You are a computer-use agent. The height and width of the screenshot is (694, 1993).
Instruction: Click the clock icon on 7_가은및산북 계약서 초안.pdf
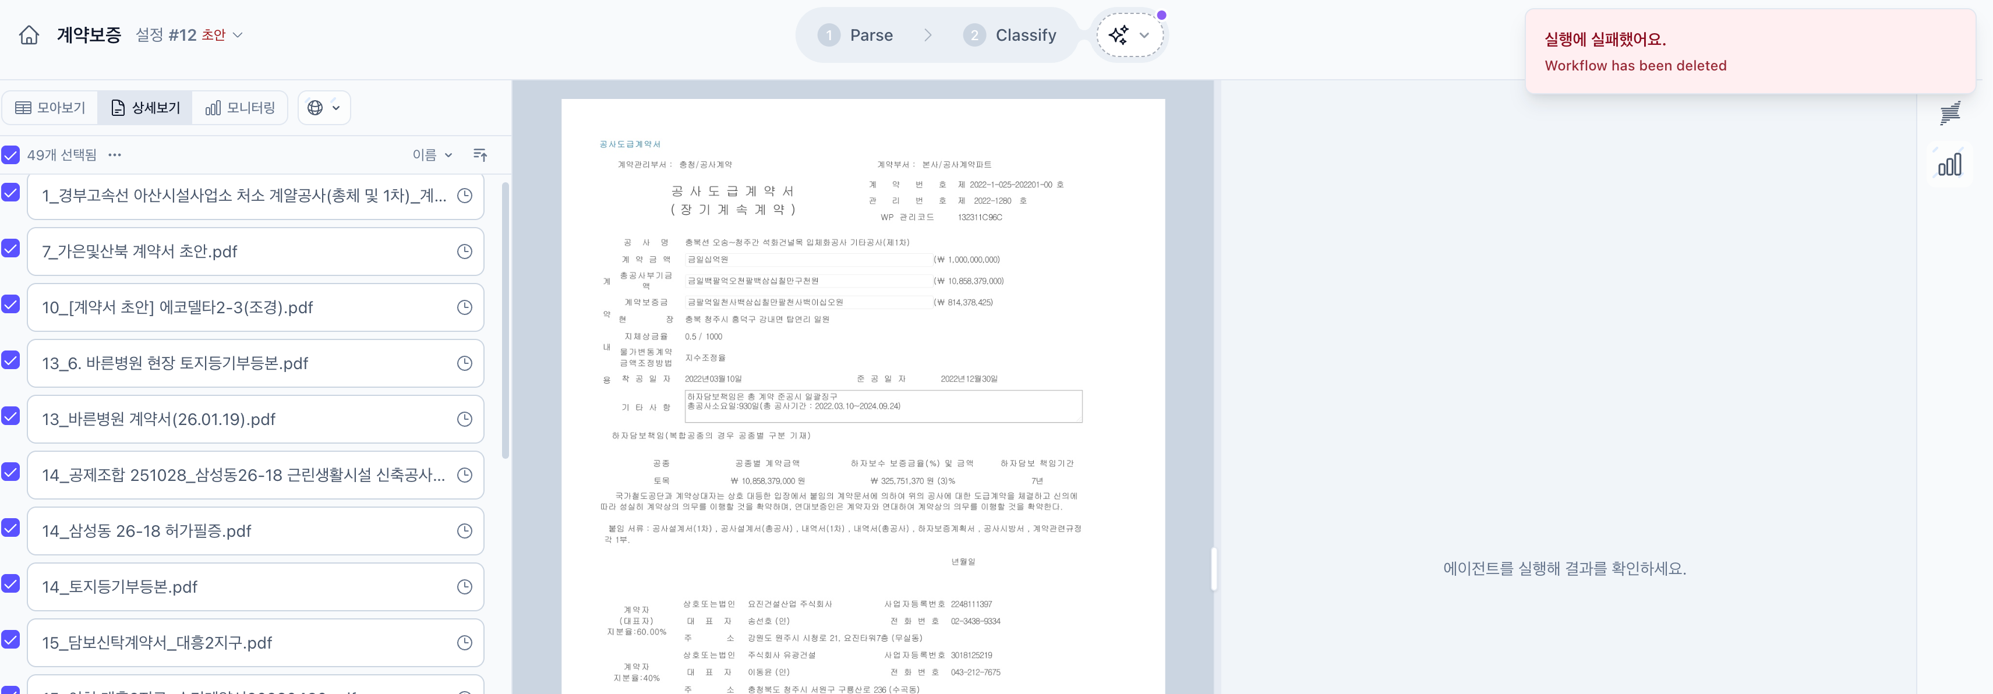[464, 252]
